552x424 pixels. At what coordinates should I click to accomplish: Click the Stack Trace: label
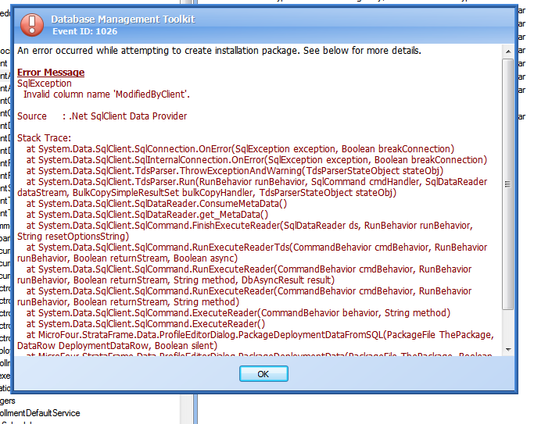pyautogui.click(x=45, y=138)
